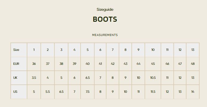The image size is (207, 107).
Task: Pick the US row cell showing 12
Action: (x=167, y=92)
